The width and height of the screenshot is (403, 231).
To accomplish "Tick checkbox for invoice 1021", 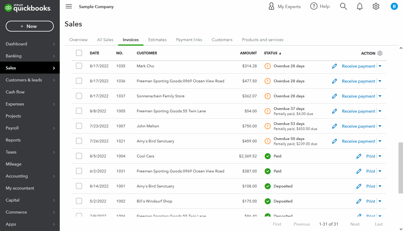I will (79, 141).
